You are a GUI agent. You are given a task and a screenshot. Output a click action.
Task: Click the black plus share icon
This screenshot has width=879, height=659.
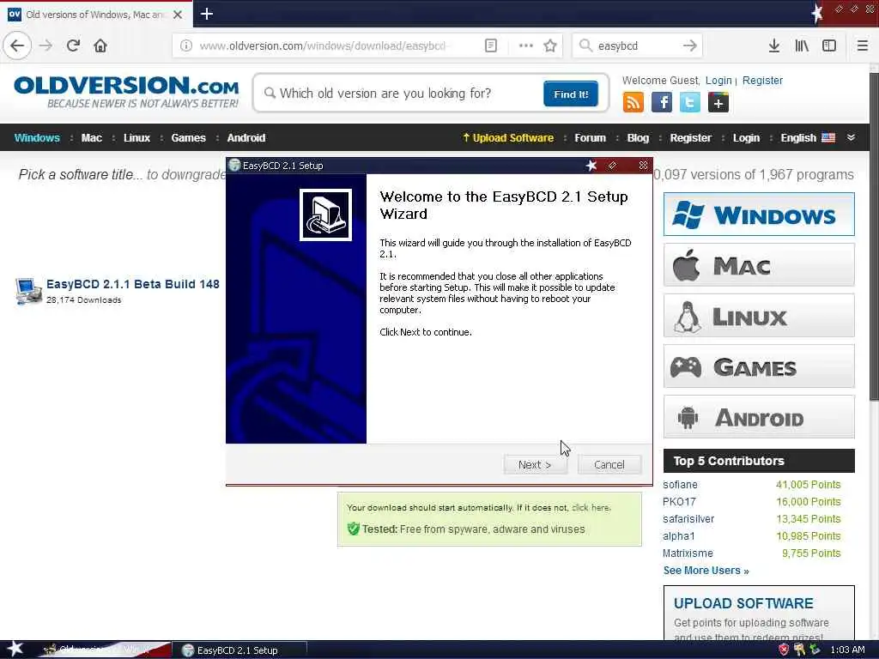click(x=718, y=103)
